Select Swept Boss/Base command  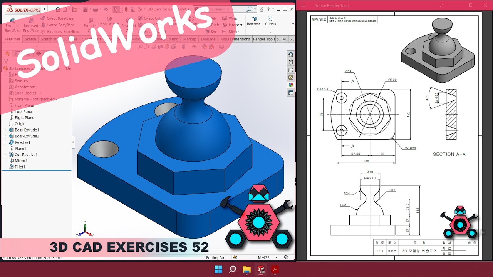click(57, 18)
